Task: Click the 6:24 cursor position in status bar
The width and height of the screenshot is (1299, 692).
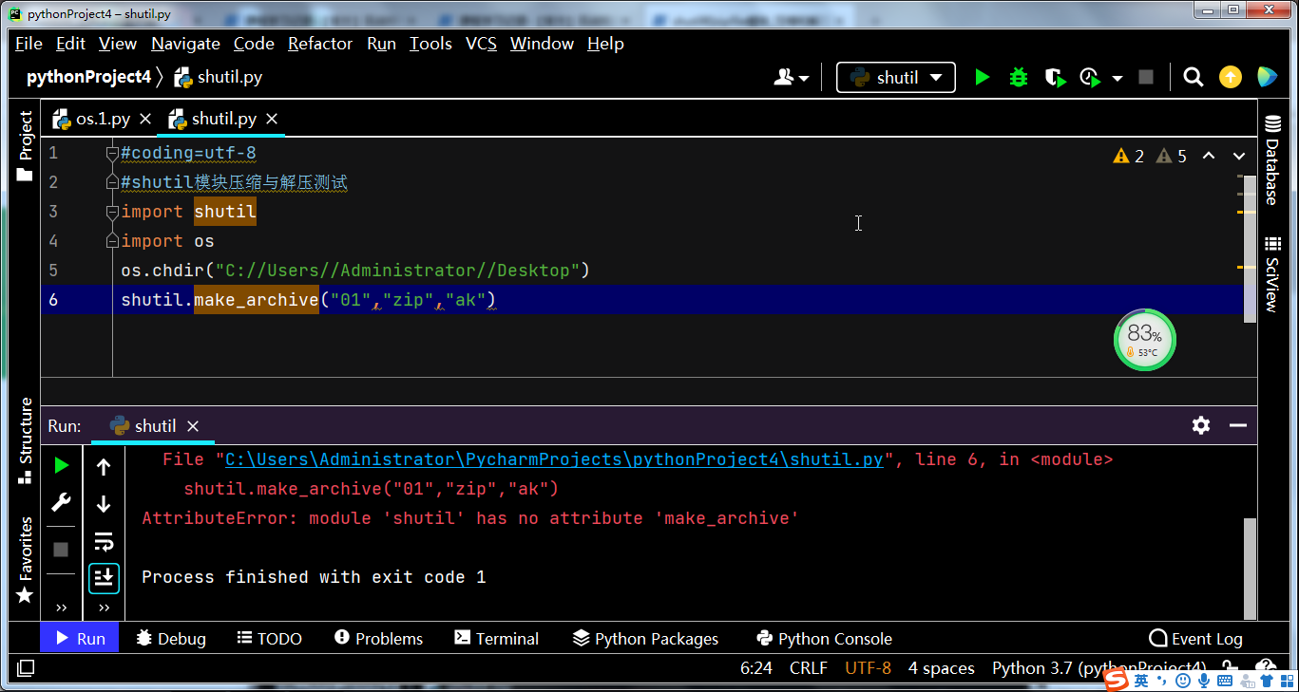Action: pos(756,668)
